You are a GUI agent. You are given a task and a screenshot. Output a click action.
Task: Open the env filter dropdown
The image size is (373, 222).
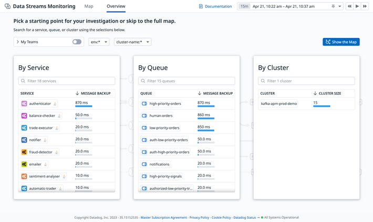tap(99, 42)
